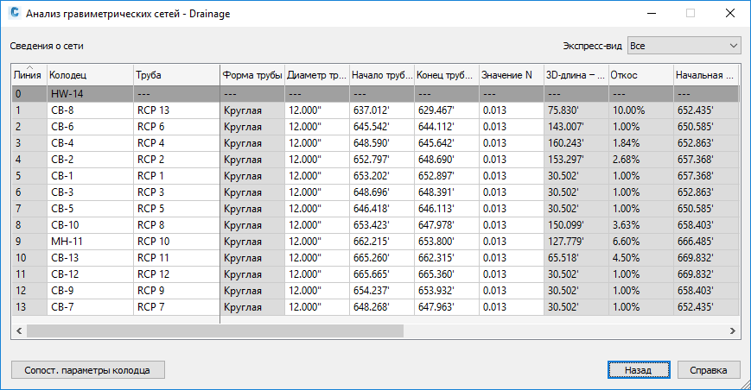Select well cell CB-12
The height and width of the screenshot is (390, 751).
[x=90, y=274]
